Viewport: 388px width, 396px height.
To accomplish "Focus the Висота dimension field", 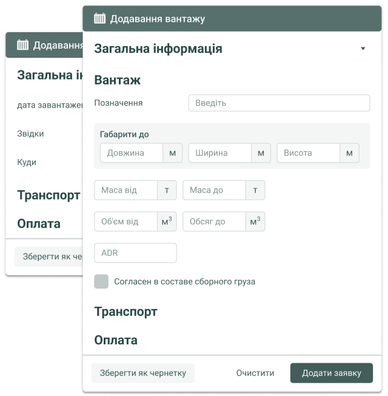I will [x=309, y=153].
